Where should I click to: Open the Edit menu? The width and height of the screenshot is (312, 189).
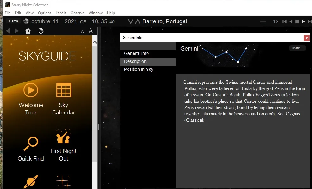(x=18, y=13)
